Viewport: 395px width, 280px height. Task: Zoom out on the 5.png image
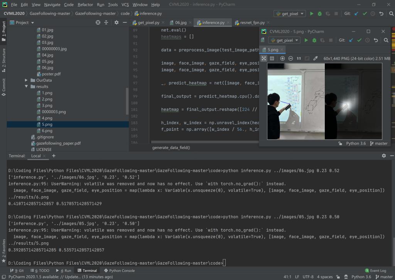290,58
